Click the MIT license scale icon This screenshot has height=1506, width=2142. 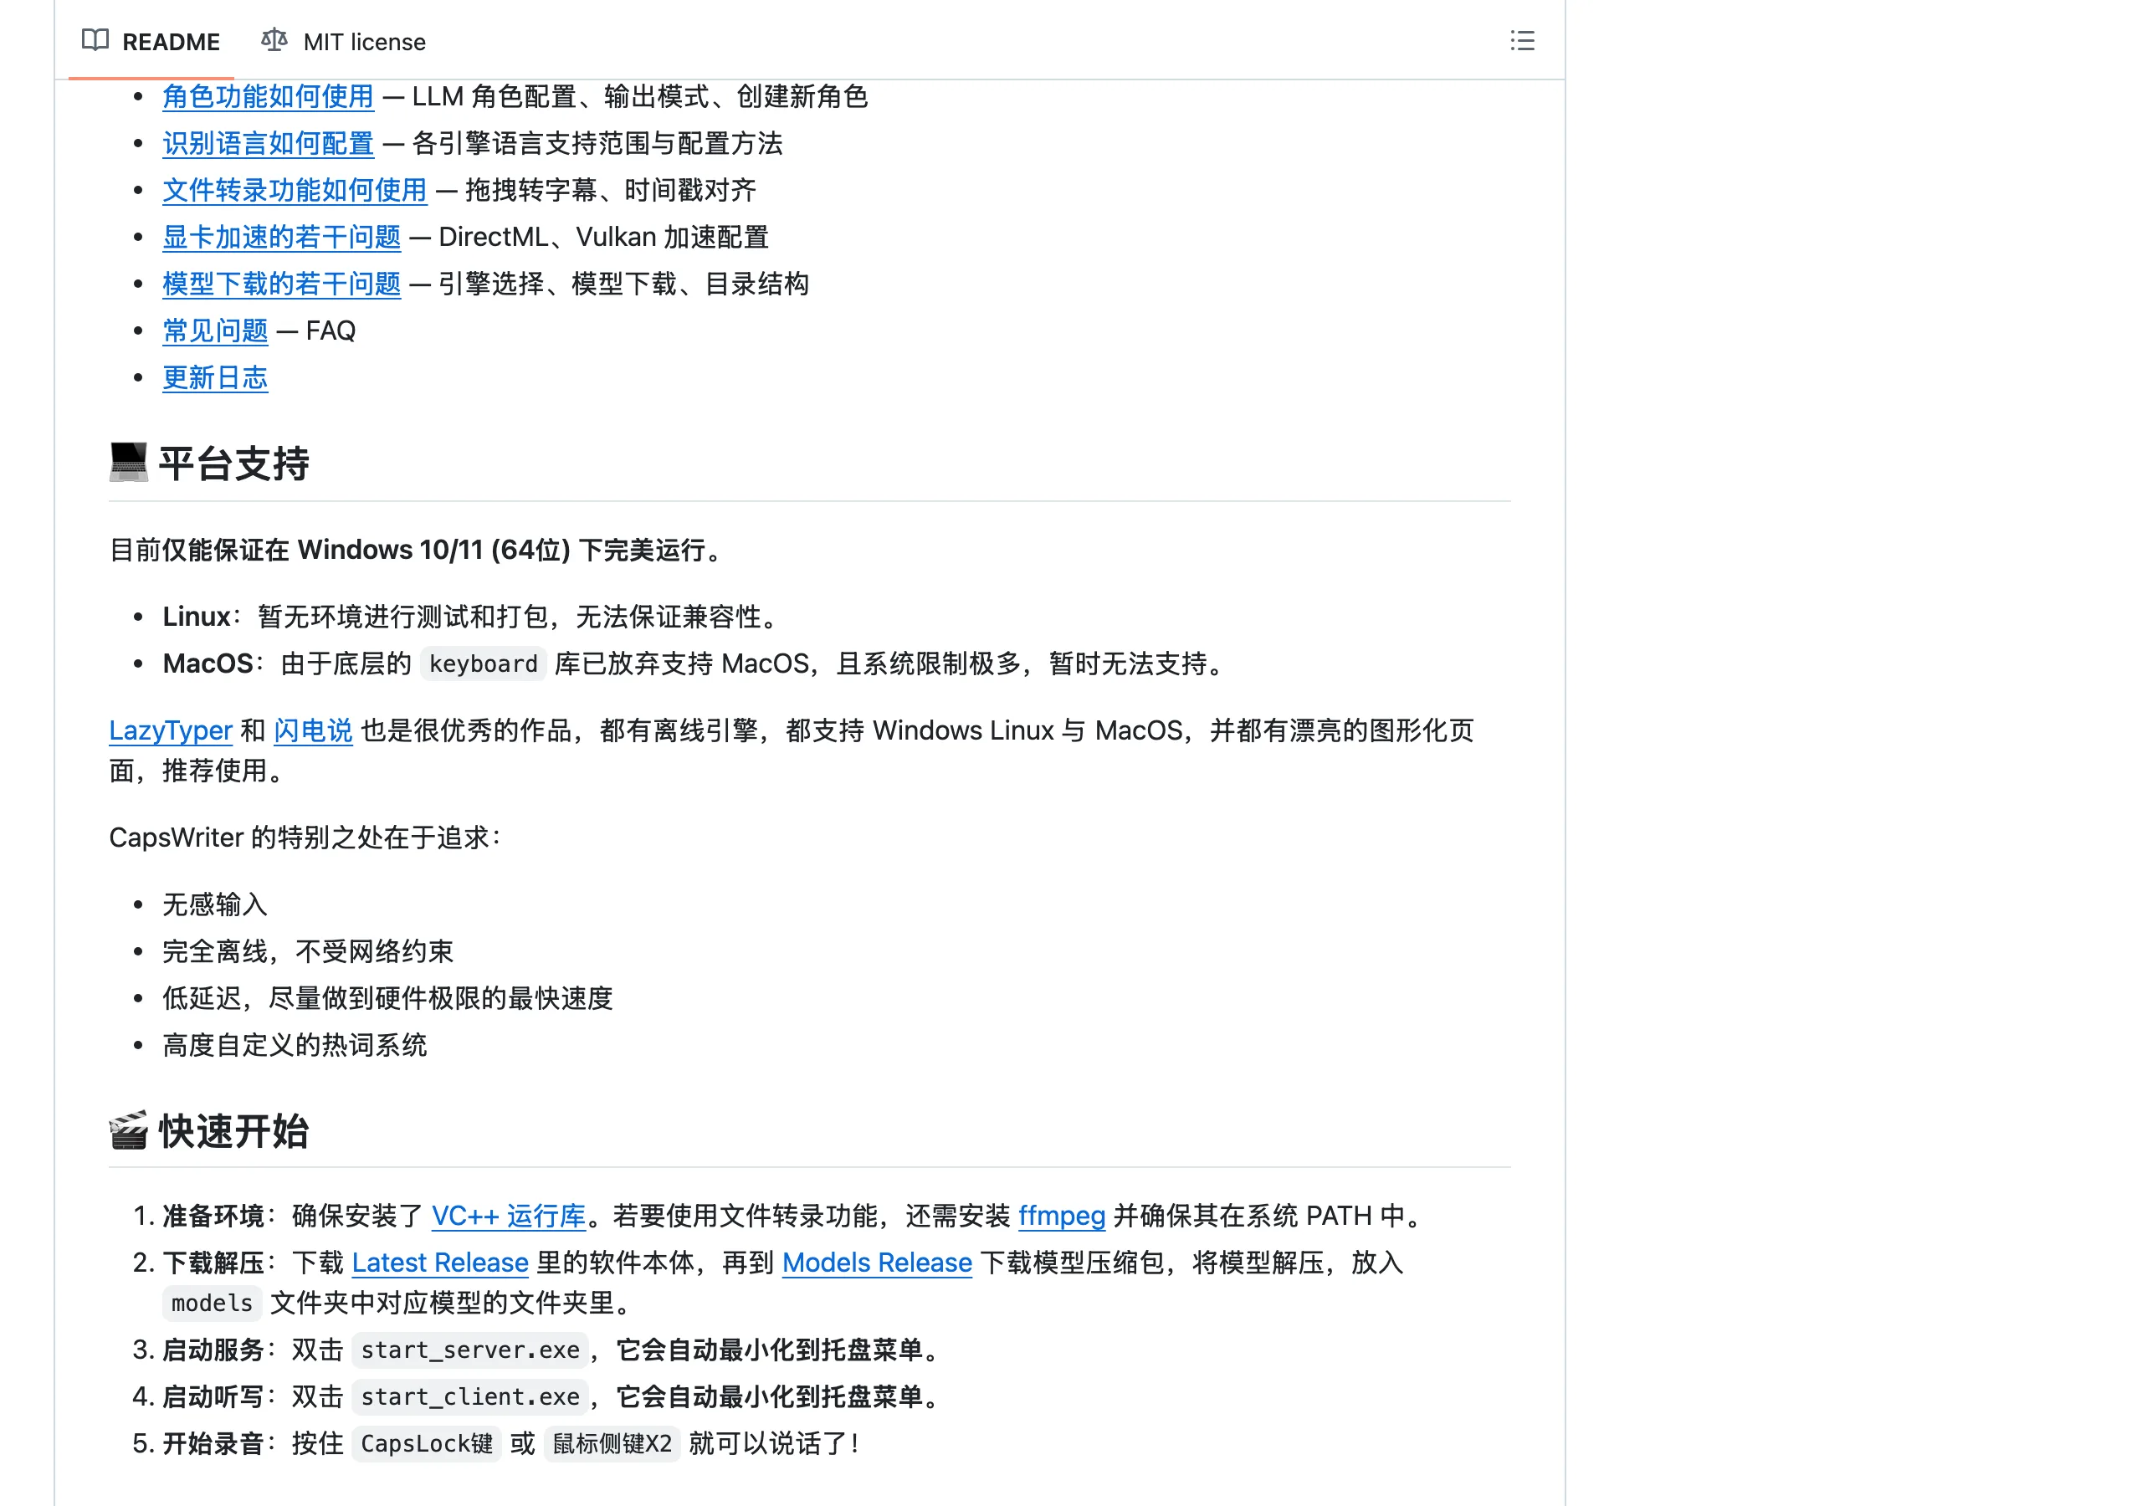[x=274, y=40]
